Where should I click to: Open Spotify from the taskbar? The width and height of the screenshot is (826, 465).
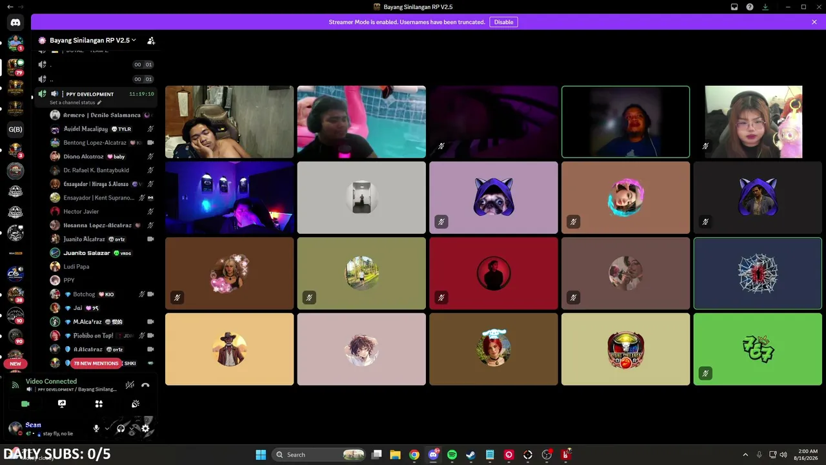[452, 455]
